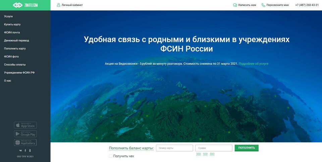Open Пополнить карту in the sidebar
This screenshot has height=162, width=322.
tap(15, 48)
